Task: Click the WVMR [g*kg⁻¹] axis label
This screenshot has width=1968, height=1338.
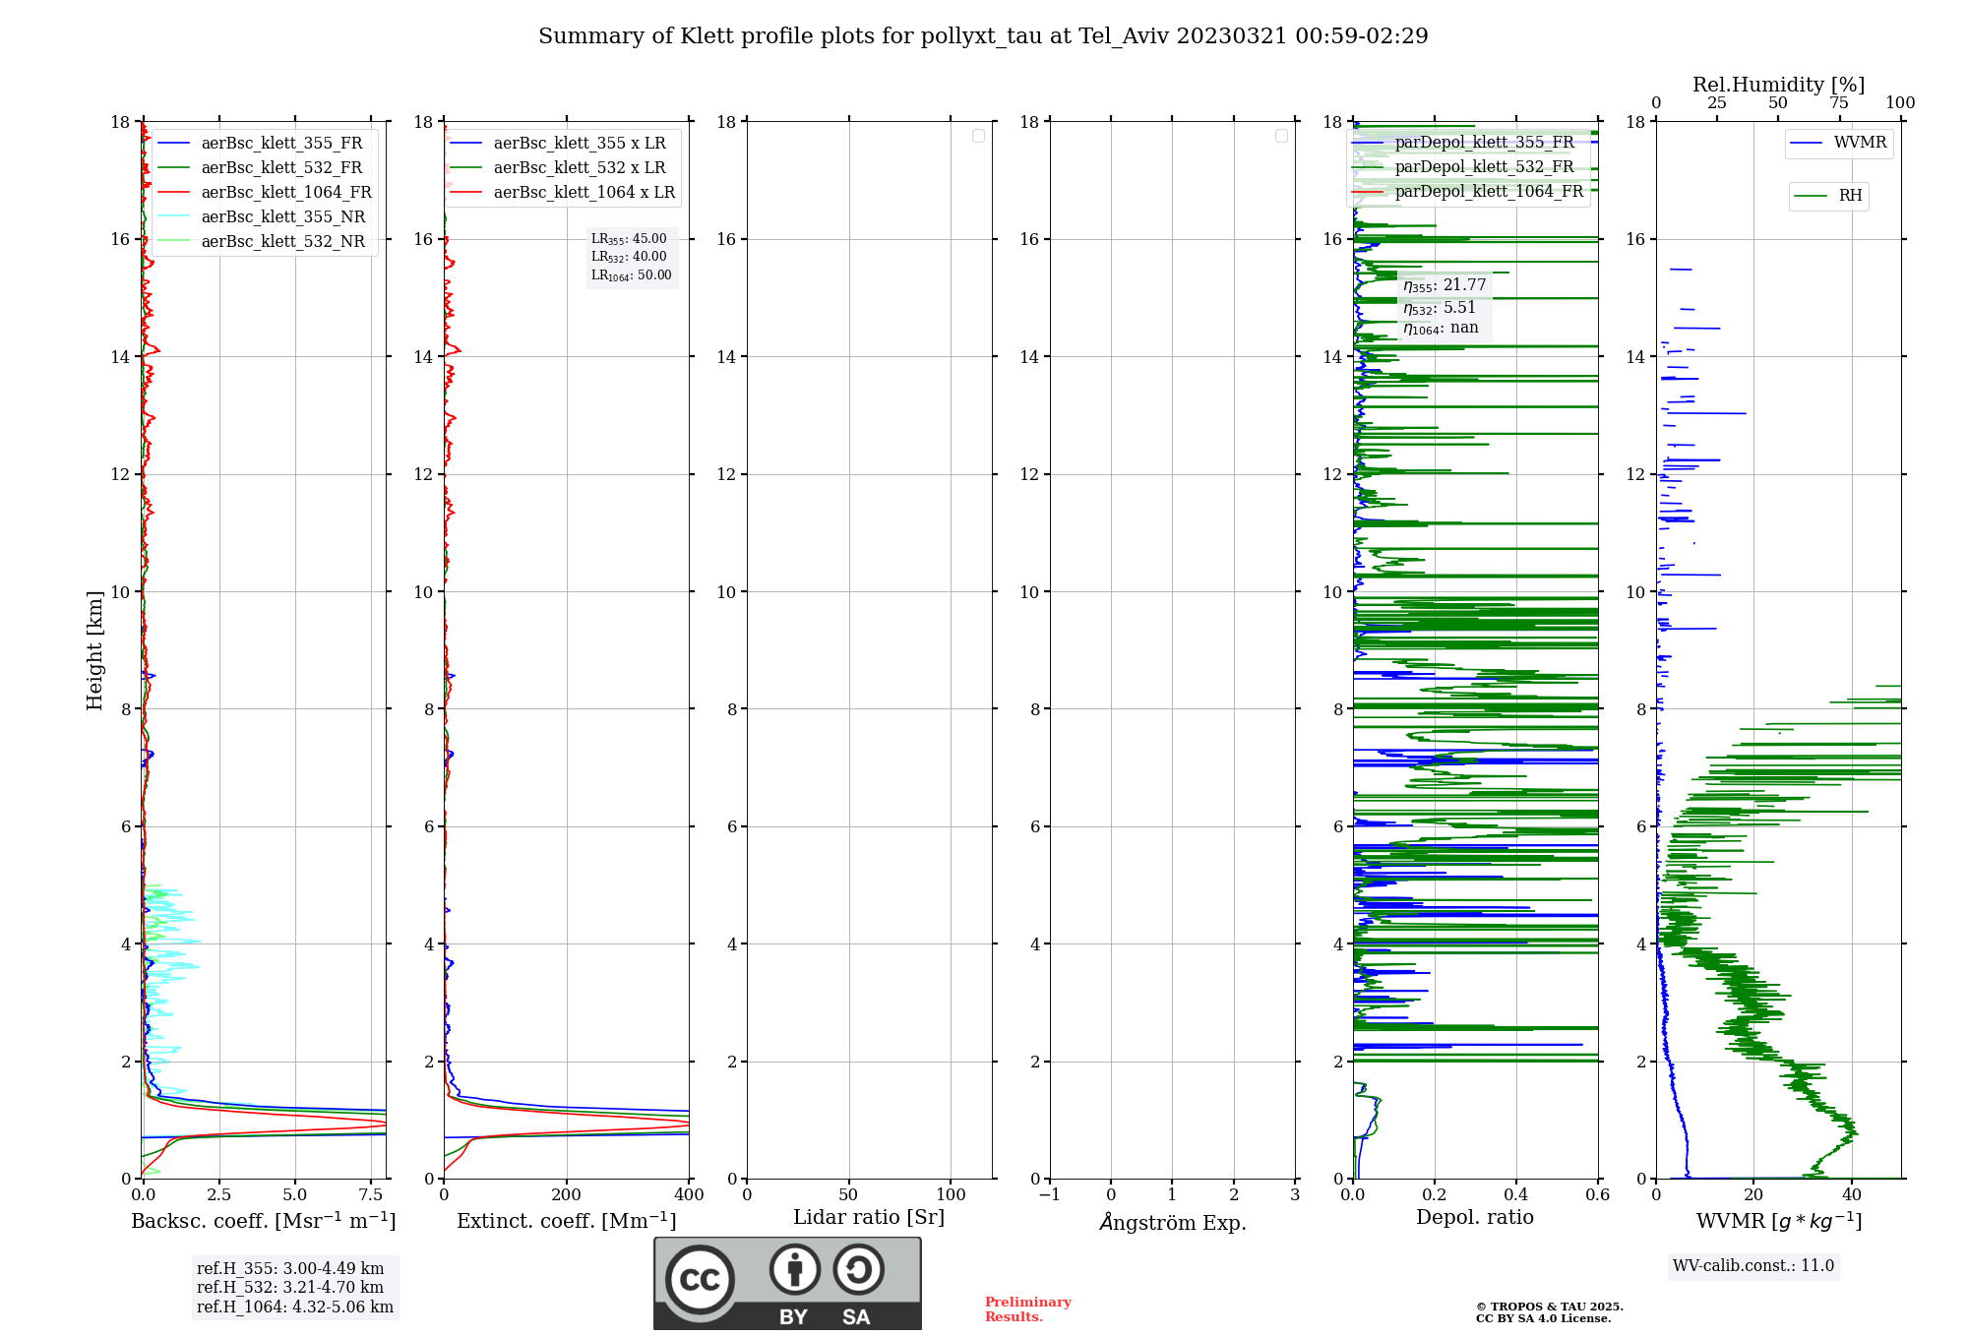Action: [1779, 1221]
